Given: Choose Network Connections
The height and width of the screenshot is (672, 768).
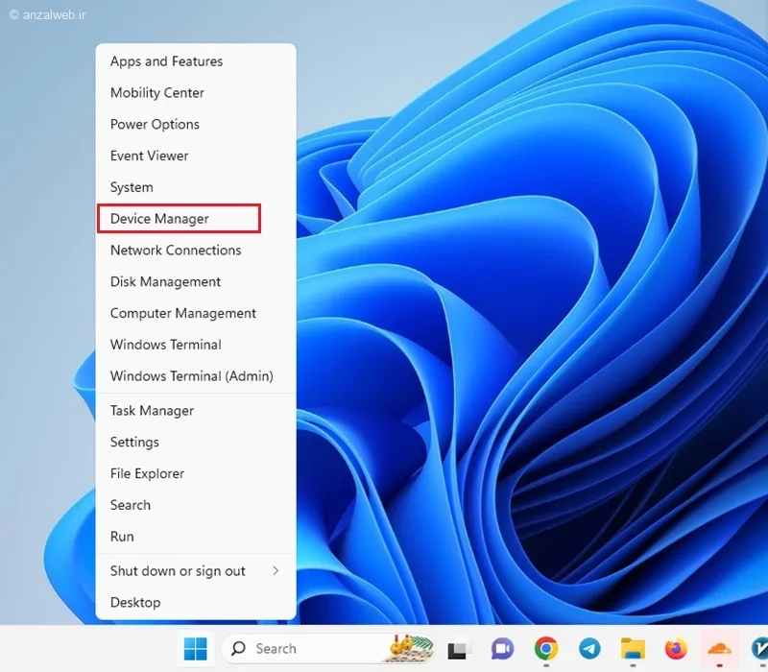Looking at the screenshot, I should pos(196,251).
